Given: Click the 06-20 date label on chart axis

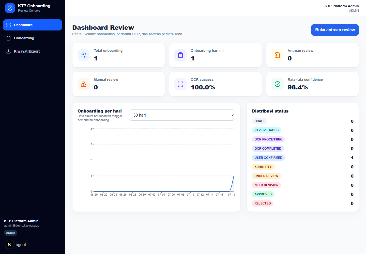Looking at the screenshot, I should click(94, 195).
